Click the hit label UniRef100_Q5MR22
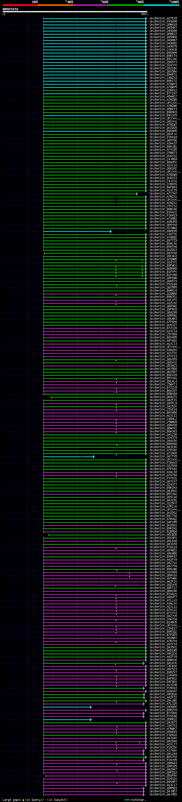 pos(163,719)
